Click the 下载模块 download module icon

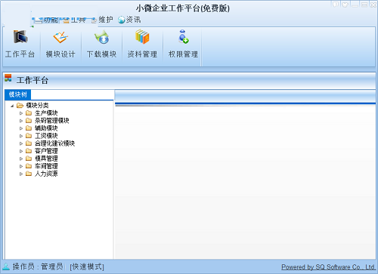[101, 44]
